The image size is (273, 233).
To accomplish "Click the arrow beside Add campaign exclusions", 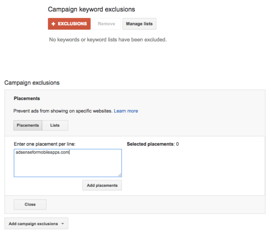I will click(x=63, y=224).
